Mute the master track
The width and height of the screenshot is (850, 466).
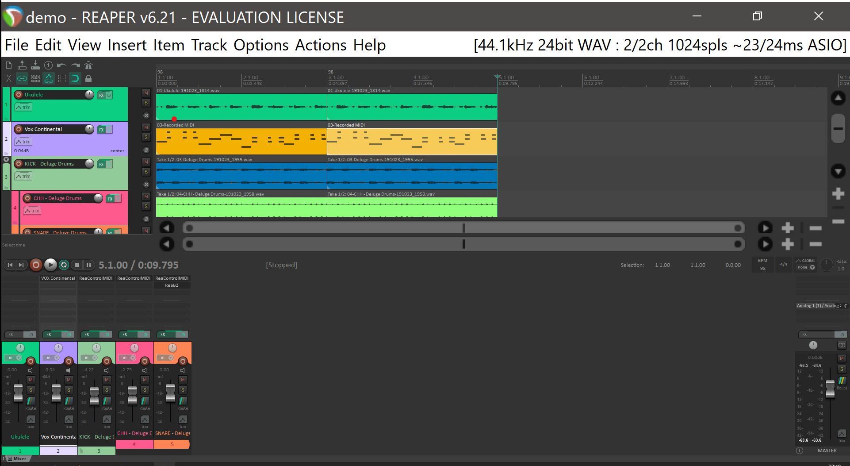click(842, 358)
